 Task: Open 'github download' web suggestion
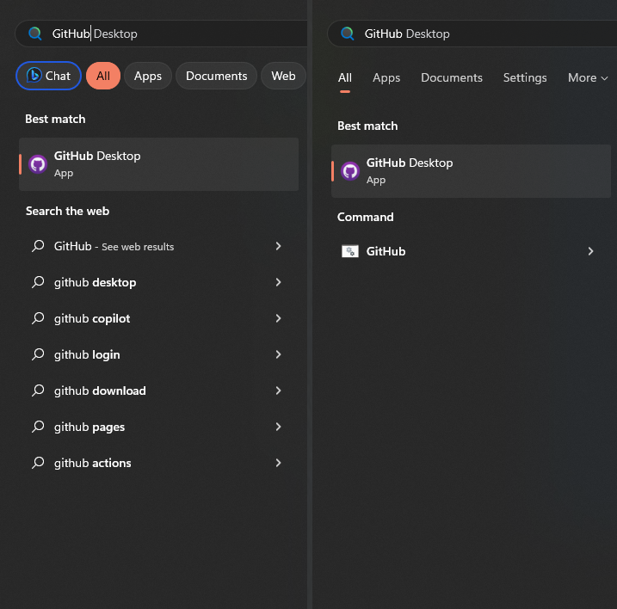tap(158, 391)
